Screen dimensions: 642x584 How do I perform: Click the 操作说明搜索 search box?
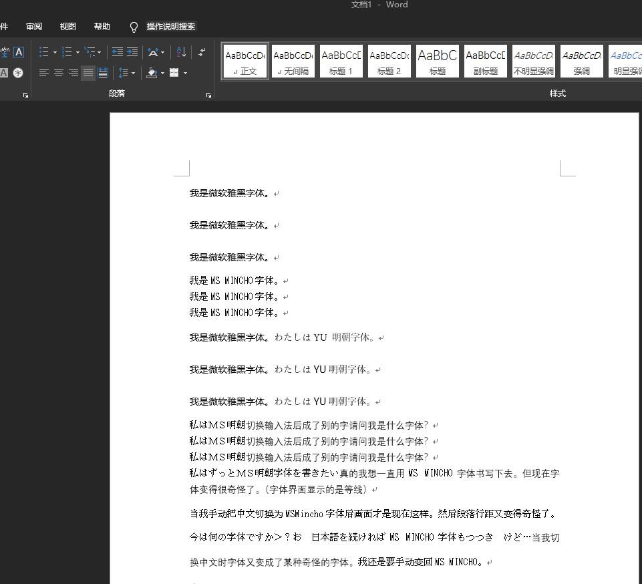pos(171,27)
